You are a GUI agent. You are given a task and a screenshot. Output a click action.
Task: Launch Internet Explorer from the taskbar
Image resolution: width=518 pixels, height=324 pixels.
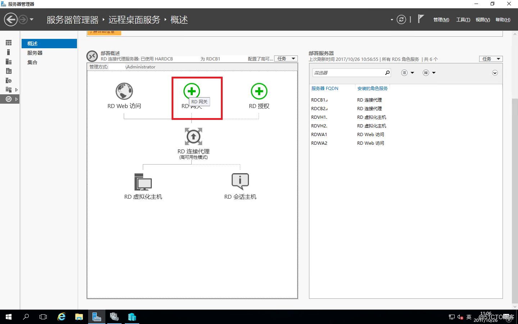click(x=62, y=317)
